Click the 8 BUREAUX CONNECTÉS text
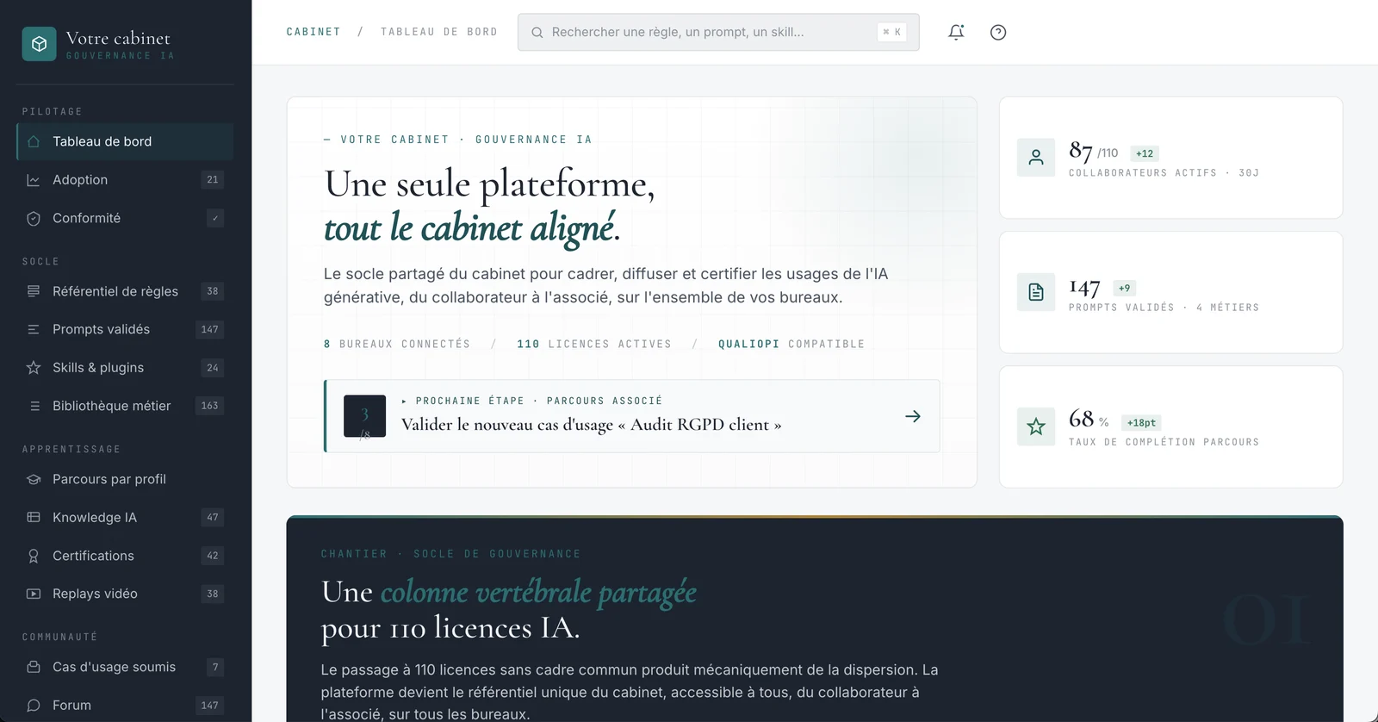 [397, 344]
